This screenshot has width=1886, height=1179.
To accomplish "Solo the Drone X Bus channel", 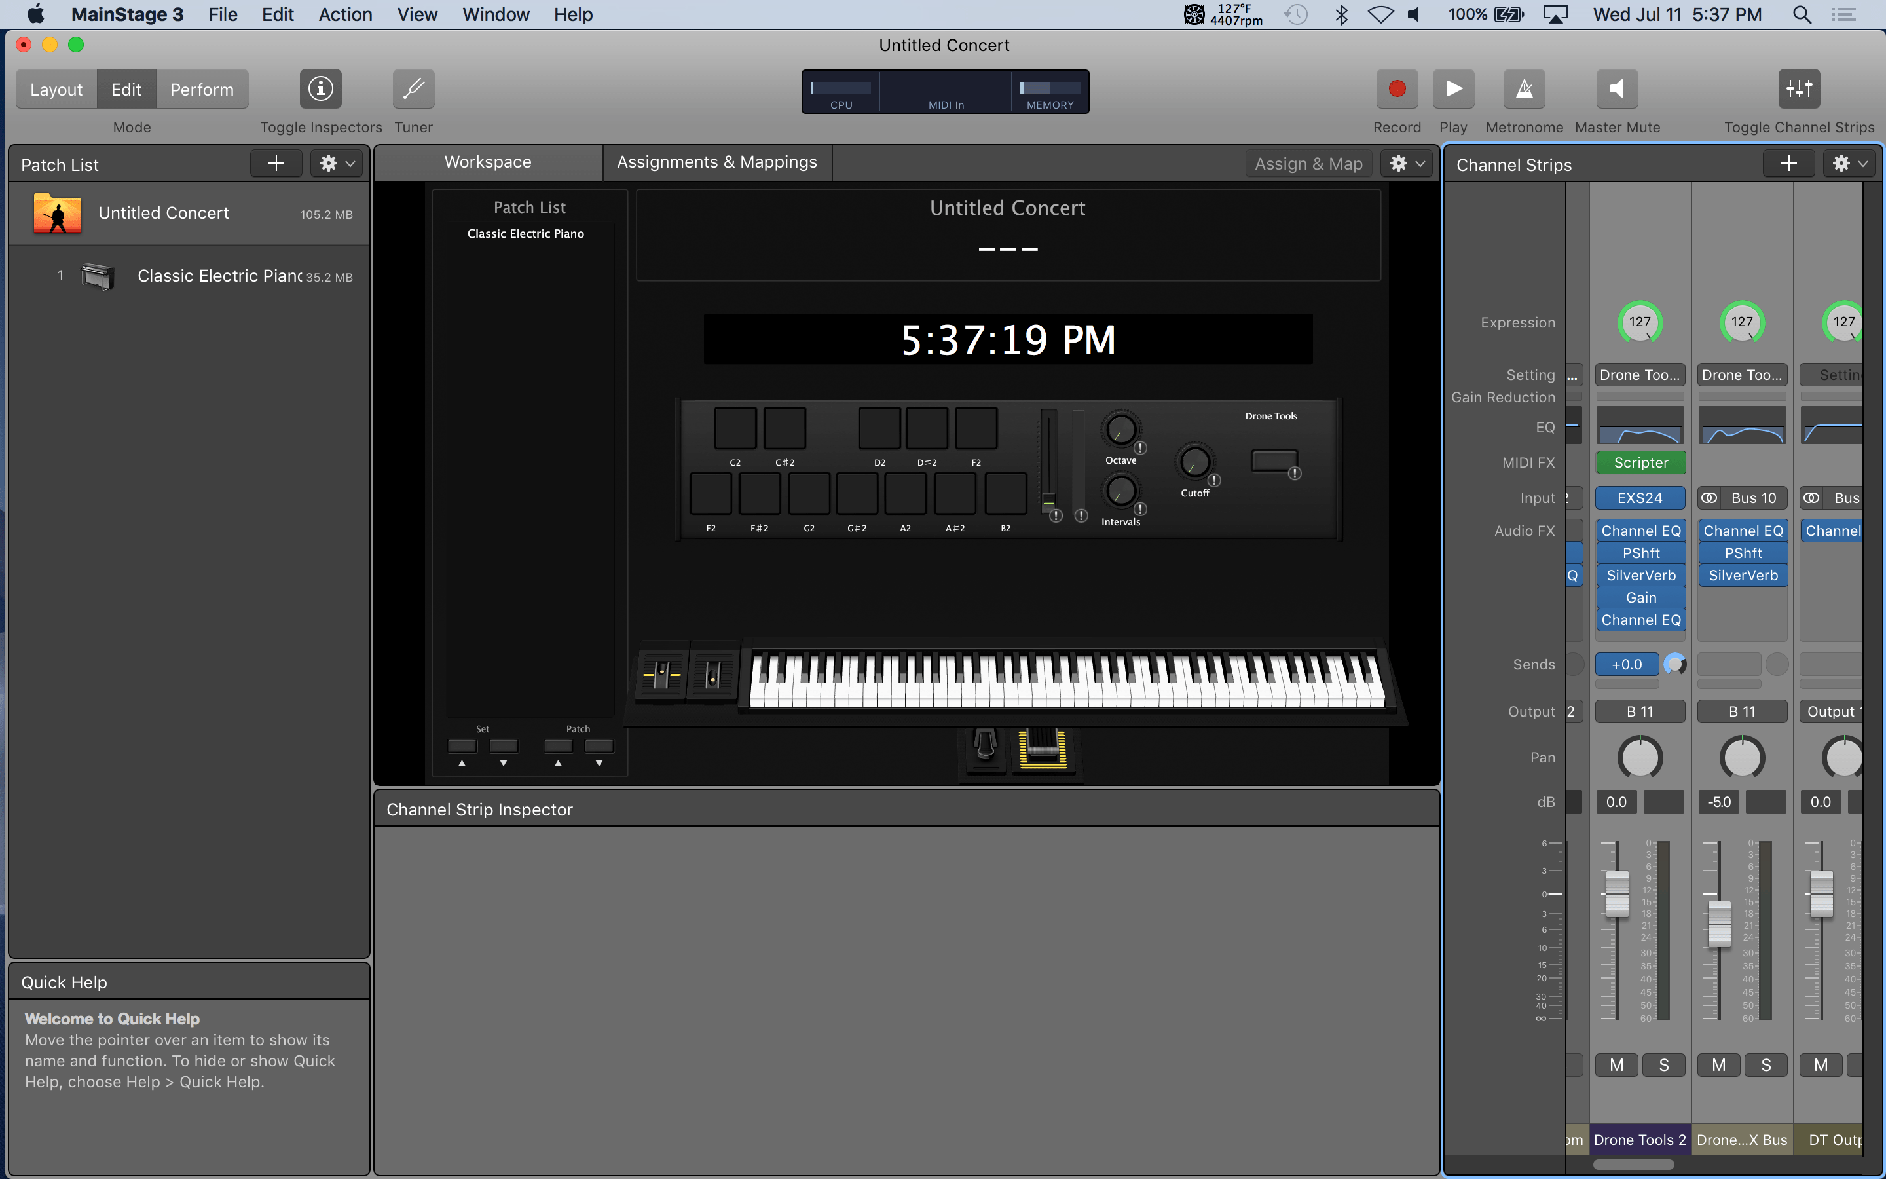I will pos(1766,1064).
